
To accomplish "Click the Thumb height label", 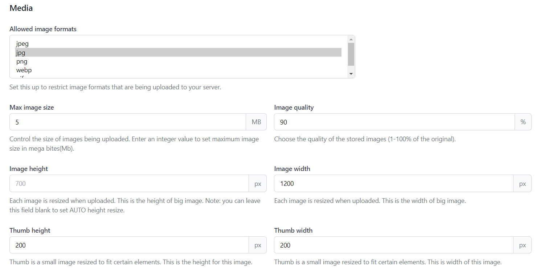I will click(30, 231).
